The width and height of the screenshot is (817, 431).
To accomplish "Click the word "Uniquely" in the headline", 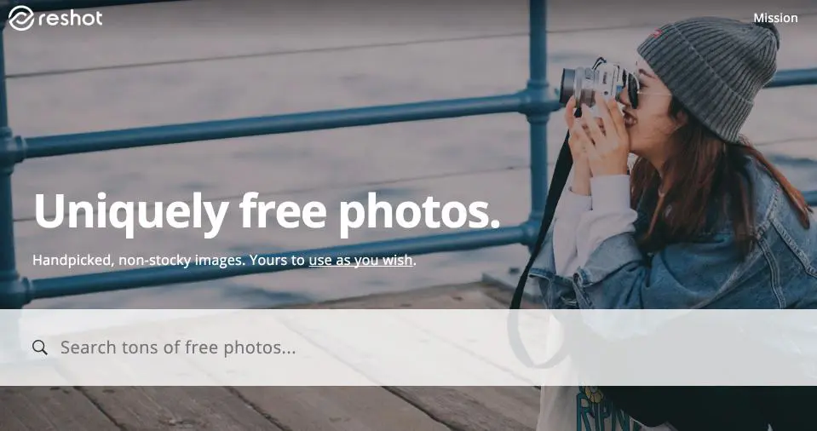I will pyautogui.click(x=131, y=212).
